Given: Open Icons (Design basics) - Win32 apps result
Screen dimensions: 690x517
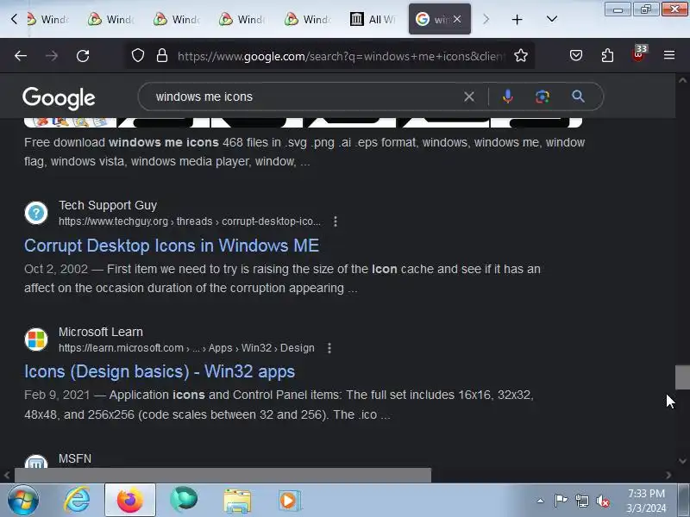Looking at the screenshot, I should 160,371.
